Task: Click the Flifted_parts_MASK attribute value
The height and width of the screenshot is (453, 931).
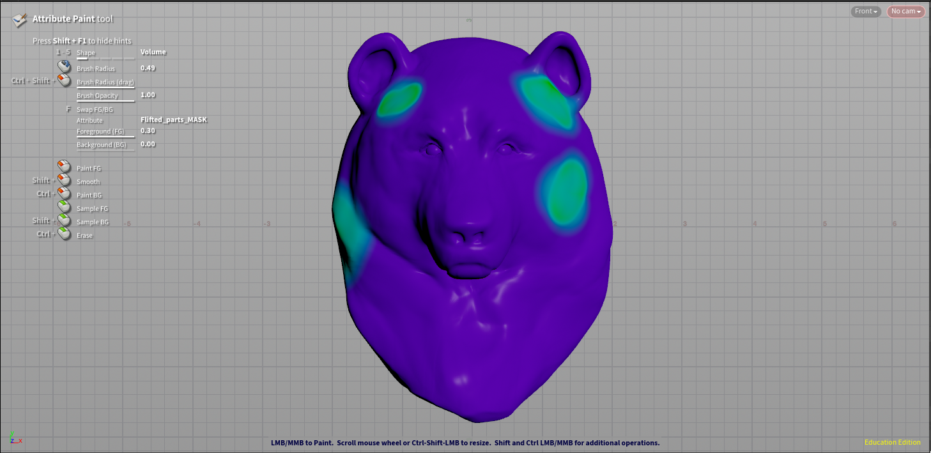Action: pos(174,119)
